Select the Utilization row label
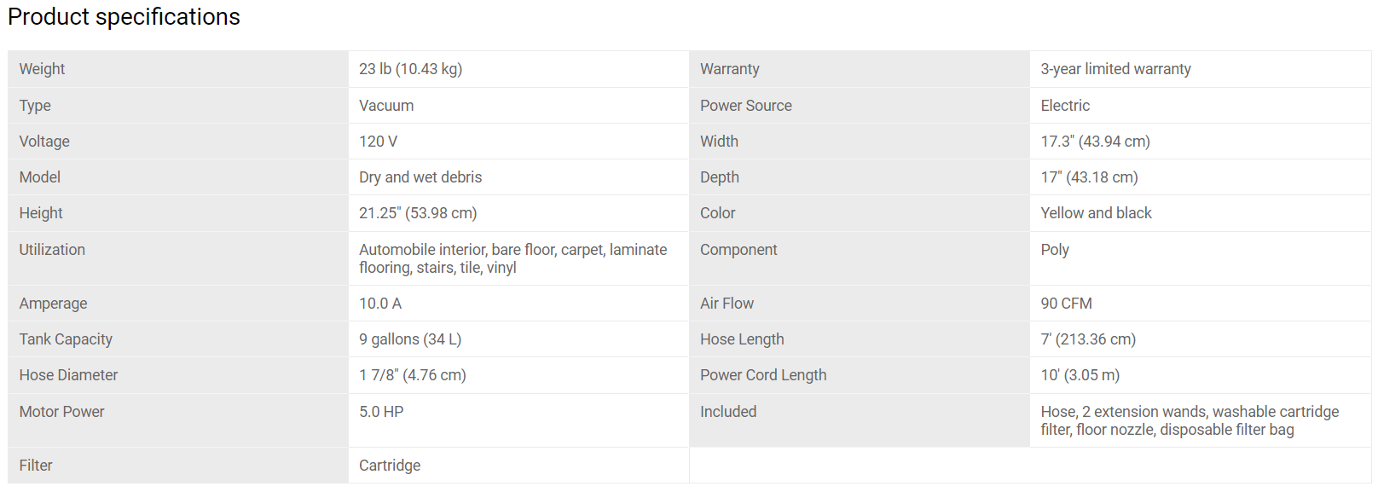Image resolution: width=1378 pixels, height=492 pixels. [x=52, y=250]
